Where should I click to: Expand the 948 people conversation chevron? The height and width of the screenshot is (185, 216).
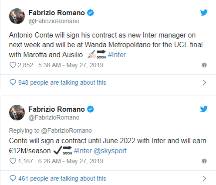[204, 82]
